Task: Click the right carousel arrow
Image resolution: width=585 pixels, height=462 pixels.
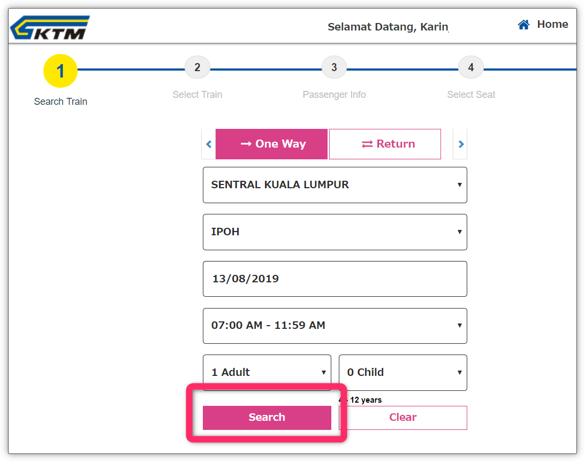Action: (x=460, y=144)
